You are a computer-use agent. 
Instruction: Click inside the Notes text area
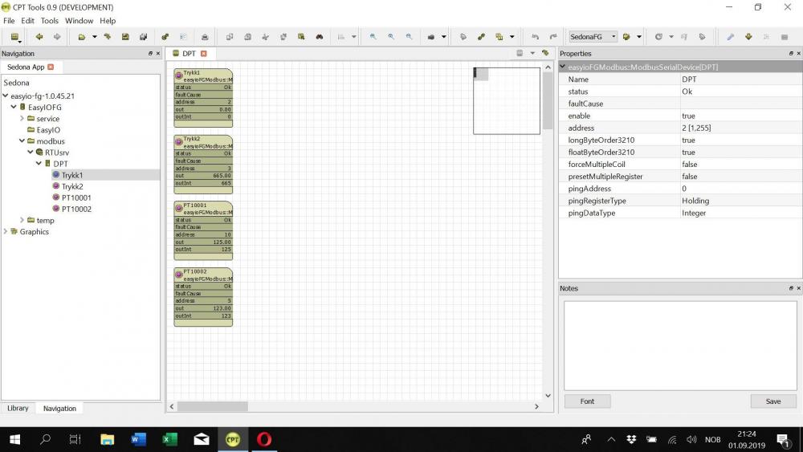[679, 344]
